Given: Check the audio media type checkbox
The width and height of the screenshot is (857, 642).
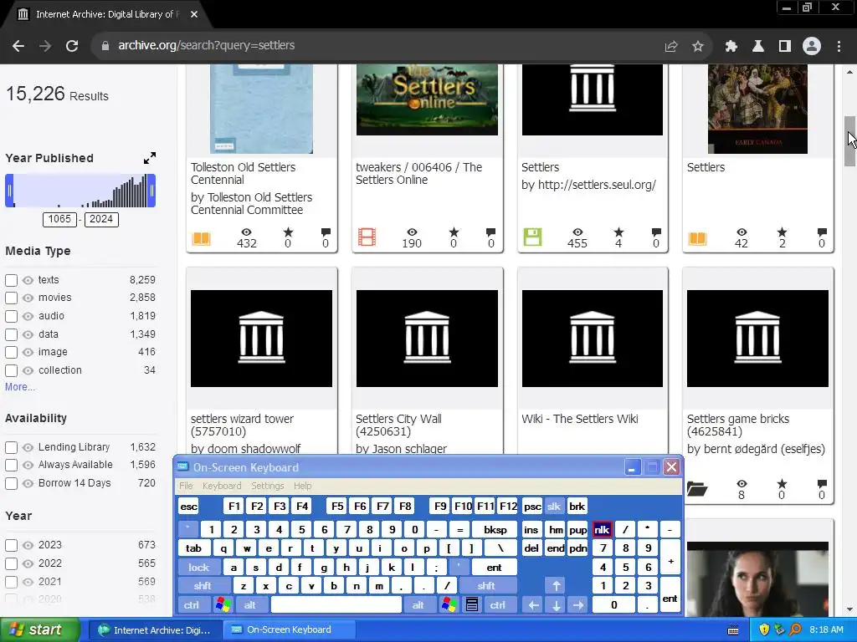Looking at the screenshot, I should coord(11,316).
